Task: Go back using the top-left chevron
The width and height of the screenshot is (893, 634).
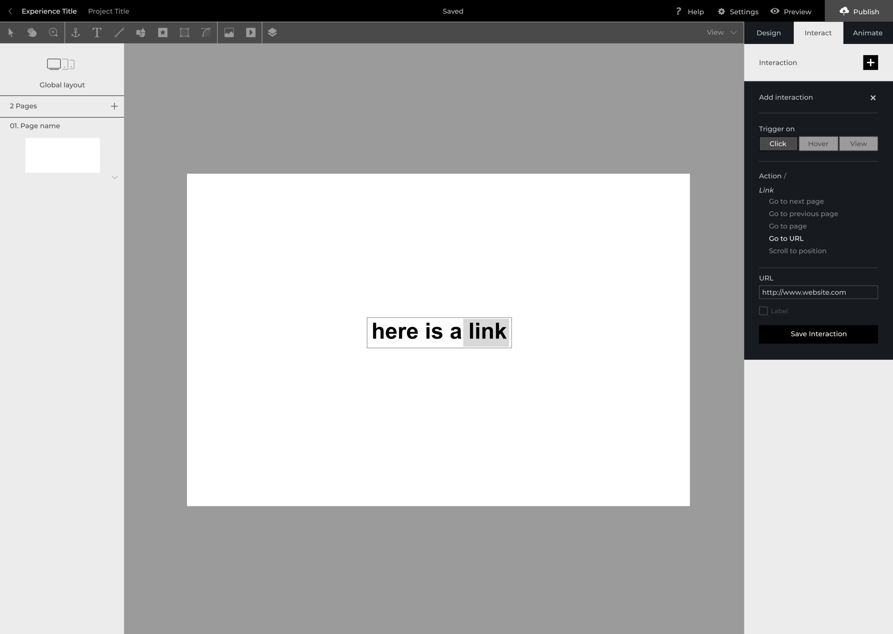Action: point(10,11)
